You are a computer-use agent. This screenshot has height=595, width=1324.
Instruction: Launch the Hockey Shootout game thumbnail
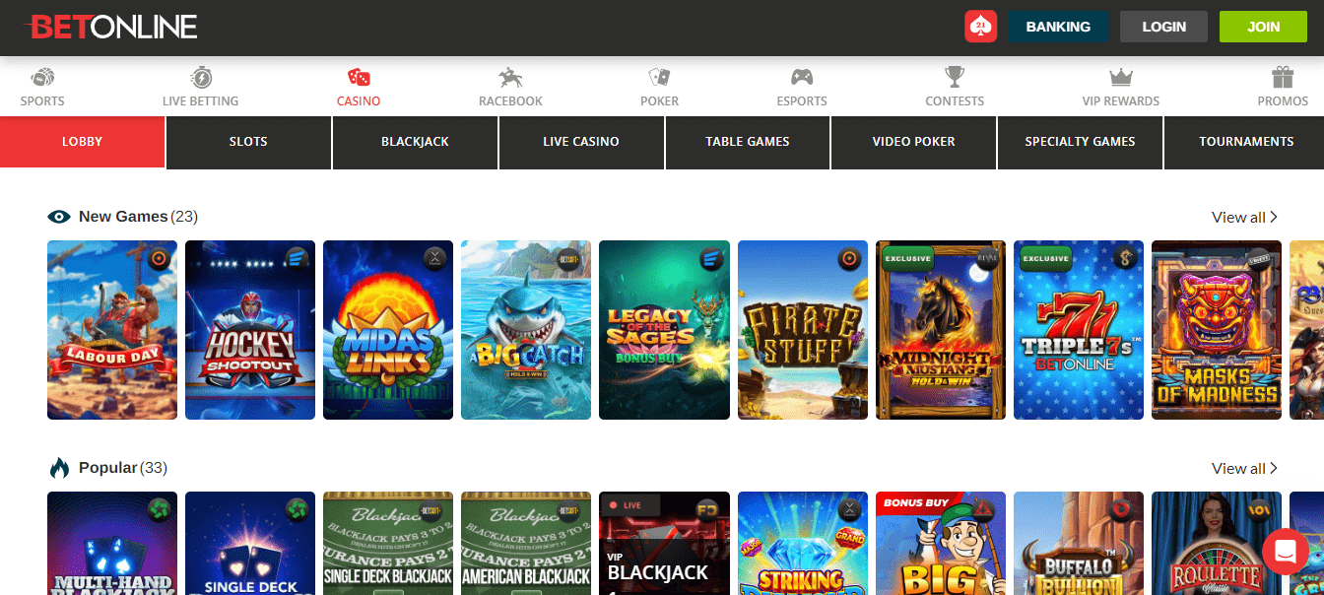coord(250,330)
